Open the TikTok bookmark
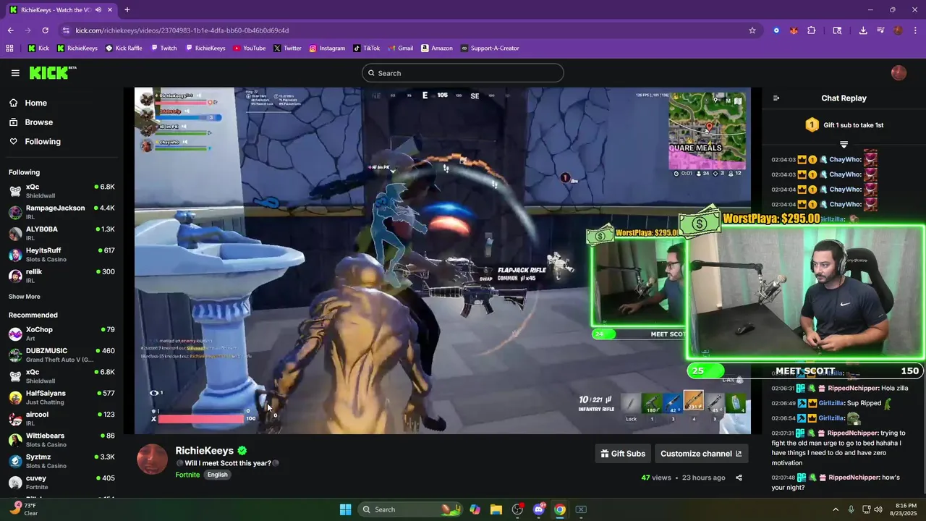 (x=366, y=48)
